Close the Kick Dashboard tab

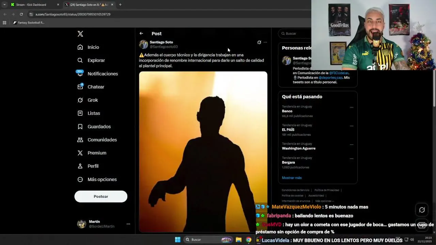pos(58,5)
